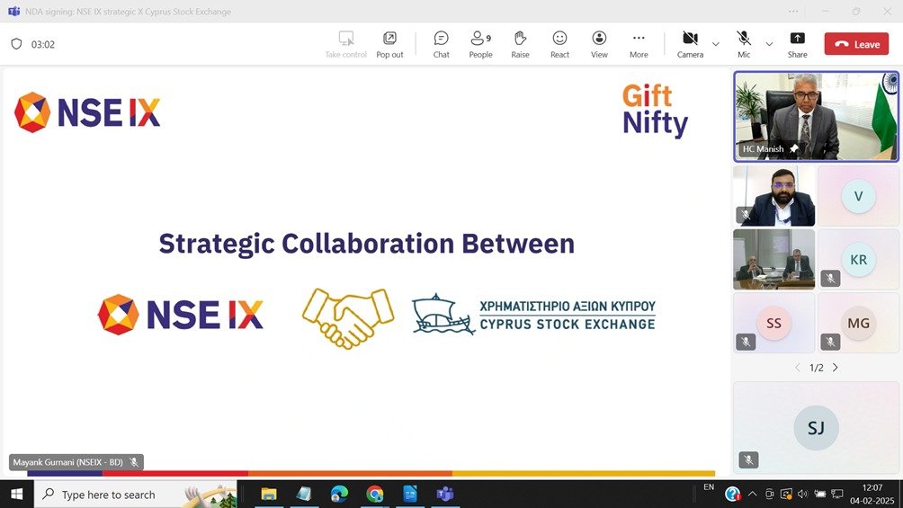Open Microsoft Edge from taskbar
Viewport: 903px width, 508px height.
[339, 495]
